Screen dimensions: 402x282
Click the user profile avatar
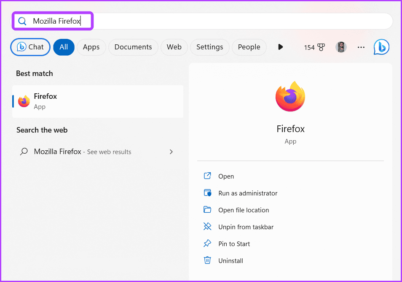tap(341, 47)
